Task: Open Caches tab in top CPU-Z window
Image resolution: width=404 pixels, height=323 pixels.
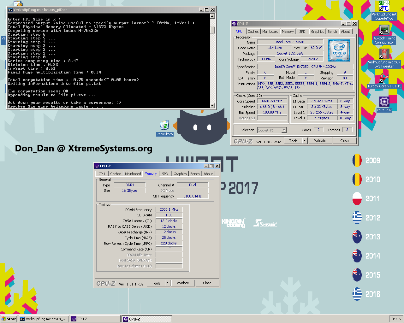Action: 253,32
